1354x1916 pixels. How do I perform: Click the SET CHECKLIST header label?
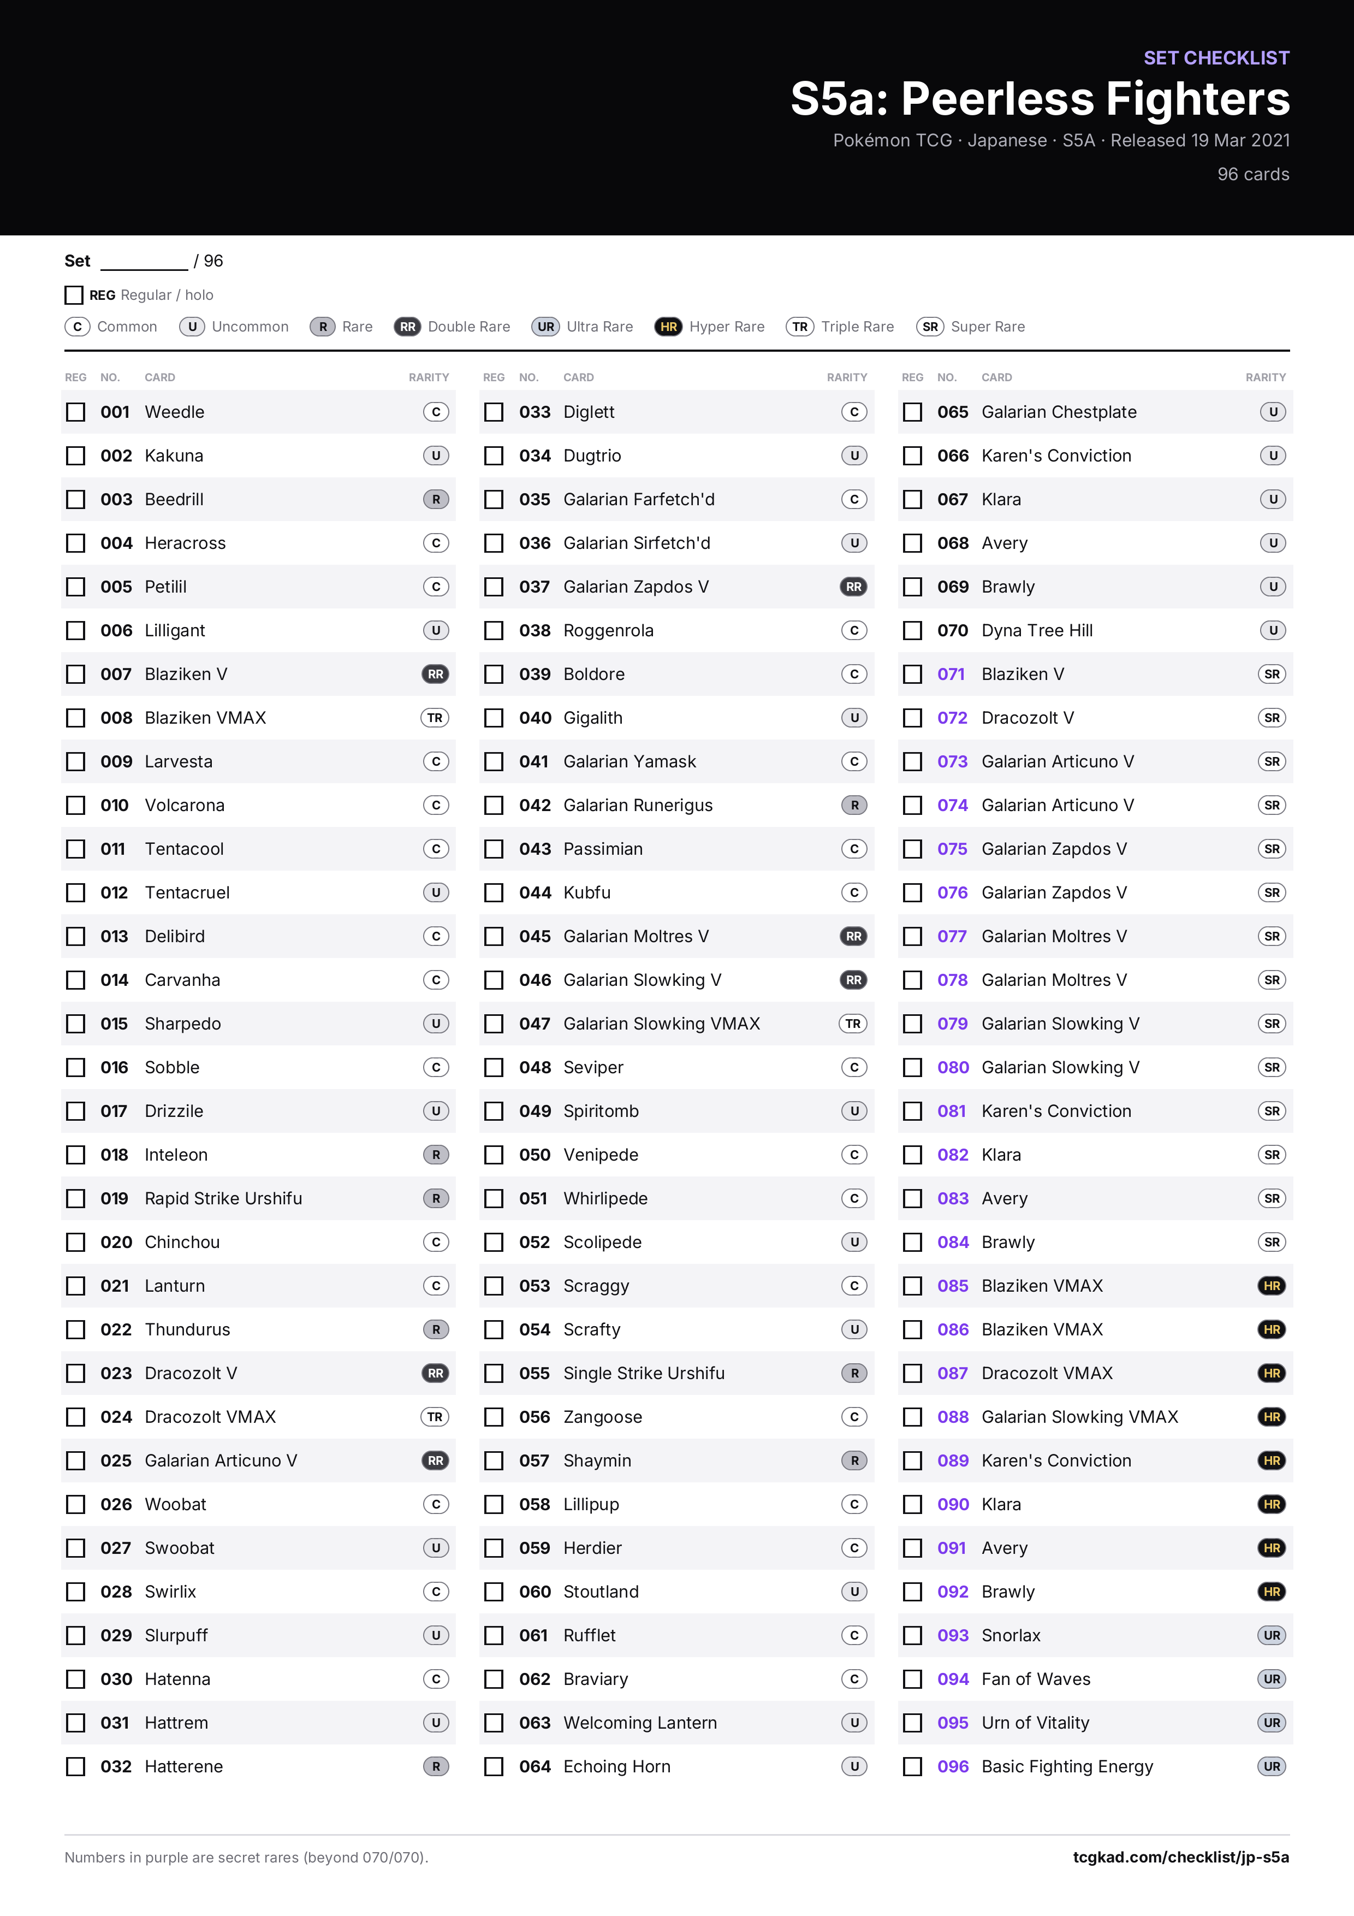tap(1215, 57)
